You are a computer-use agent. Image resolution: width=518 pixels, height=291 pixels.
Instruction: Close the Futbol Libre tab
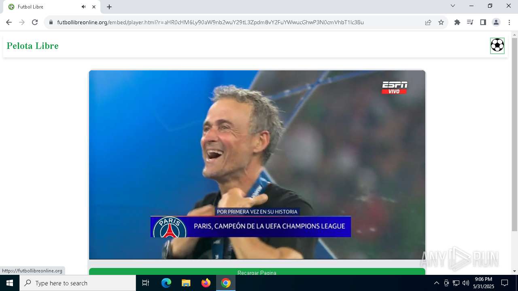click(x=94, y=7)
